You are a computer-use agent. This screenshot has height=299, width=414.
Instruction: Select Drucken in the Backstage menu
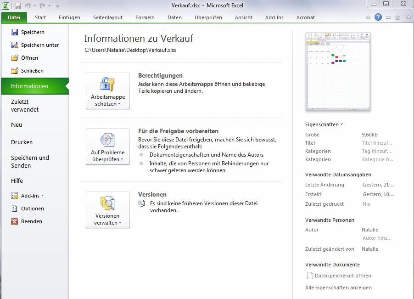click(x=22, y=142)
